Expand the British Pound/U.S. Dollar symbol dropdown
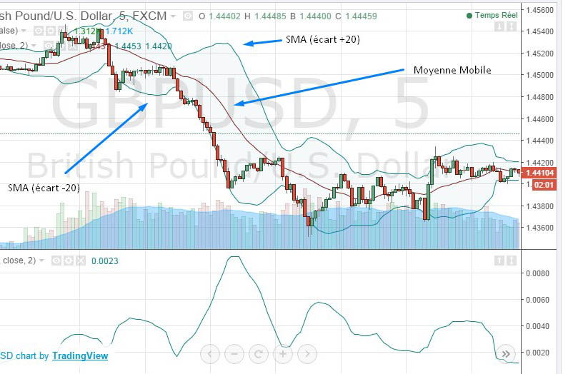This screenshot has width=568, height=374. (x=174, y=15)
